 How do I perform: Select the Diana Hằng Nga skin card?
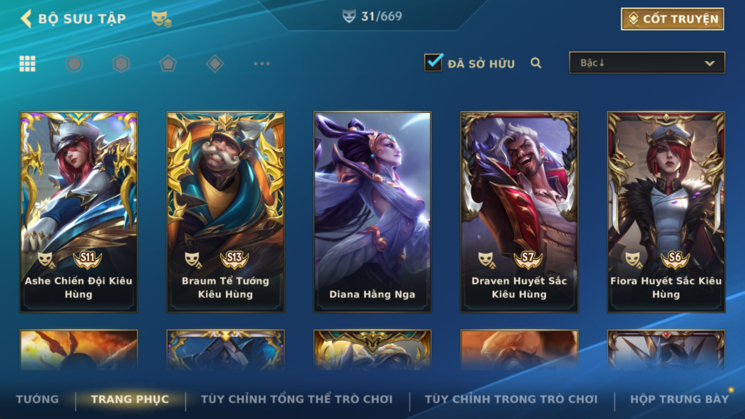(x=372, y=212)
